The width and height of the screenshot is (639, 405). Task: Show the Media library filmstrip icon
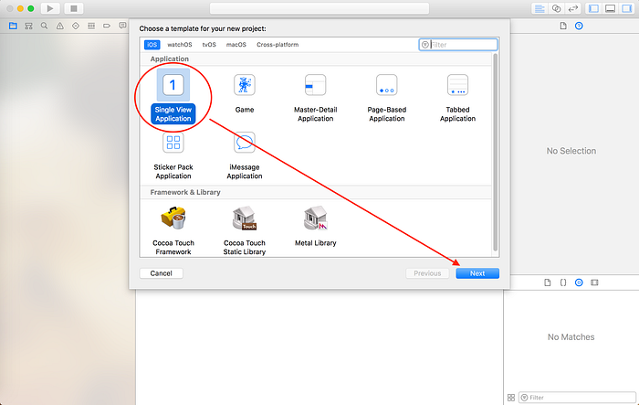pyautogui.click(x=594, y=282)
